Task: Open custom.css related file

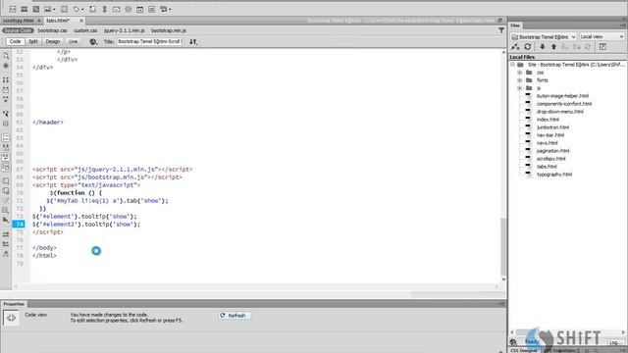Action: [x=85, y=30]
